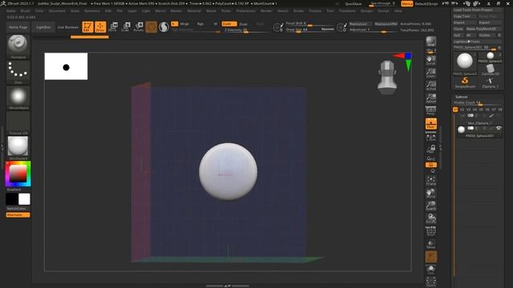Toggle PolyF polyframe display
This screenshot has height=288, width=513.
[431, 231]
